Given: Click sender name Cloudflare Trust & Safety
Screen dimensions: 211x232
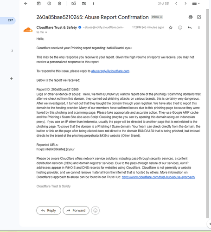Looking at the screenshot, I should (x=57, y=27).
